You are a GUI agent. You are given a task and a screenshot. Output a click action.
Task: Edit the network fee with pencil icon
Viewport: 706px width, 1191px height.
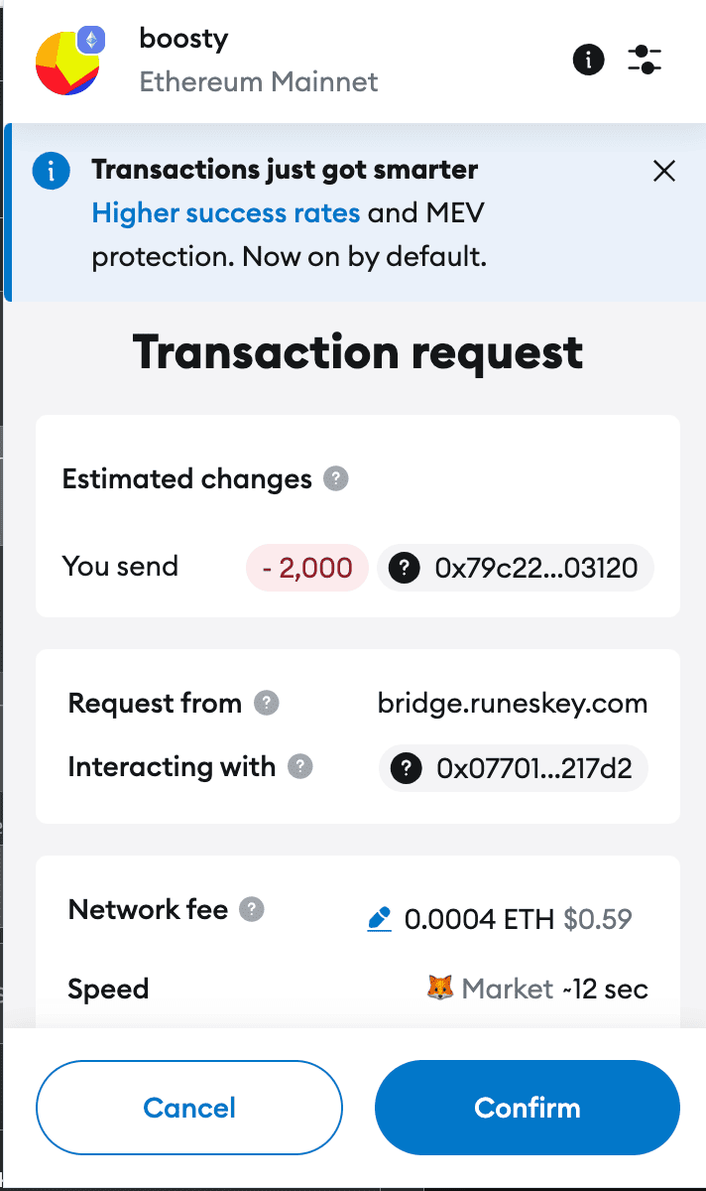tap(379, 918)
